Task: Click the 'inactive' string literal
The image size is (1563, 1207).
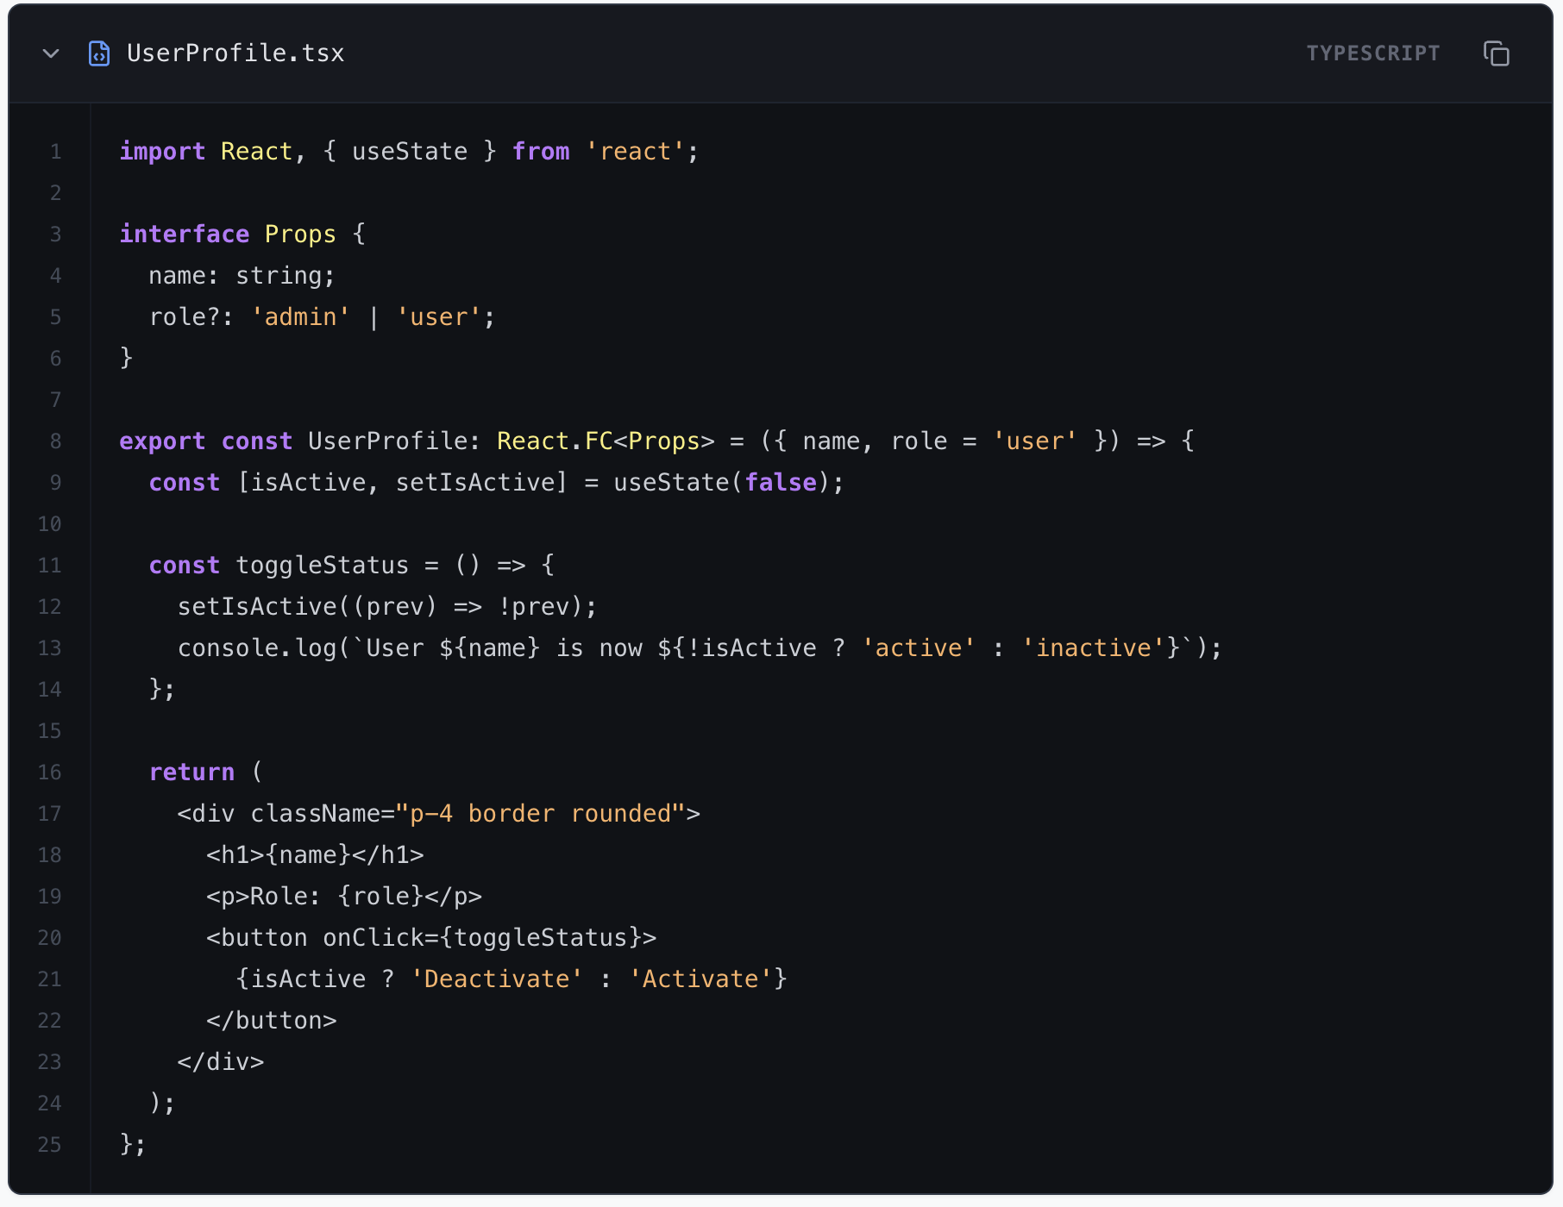Action: 1093,648
